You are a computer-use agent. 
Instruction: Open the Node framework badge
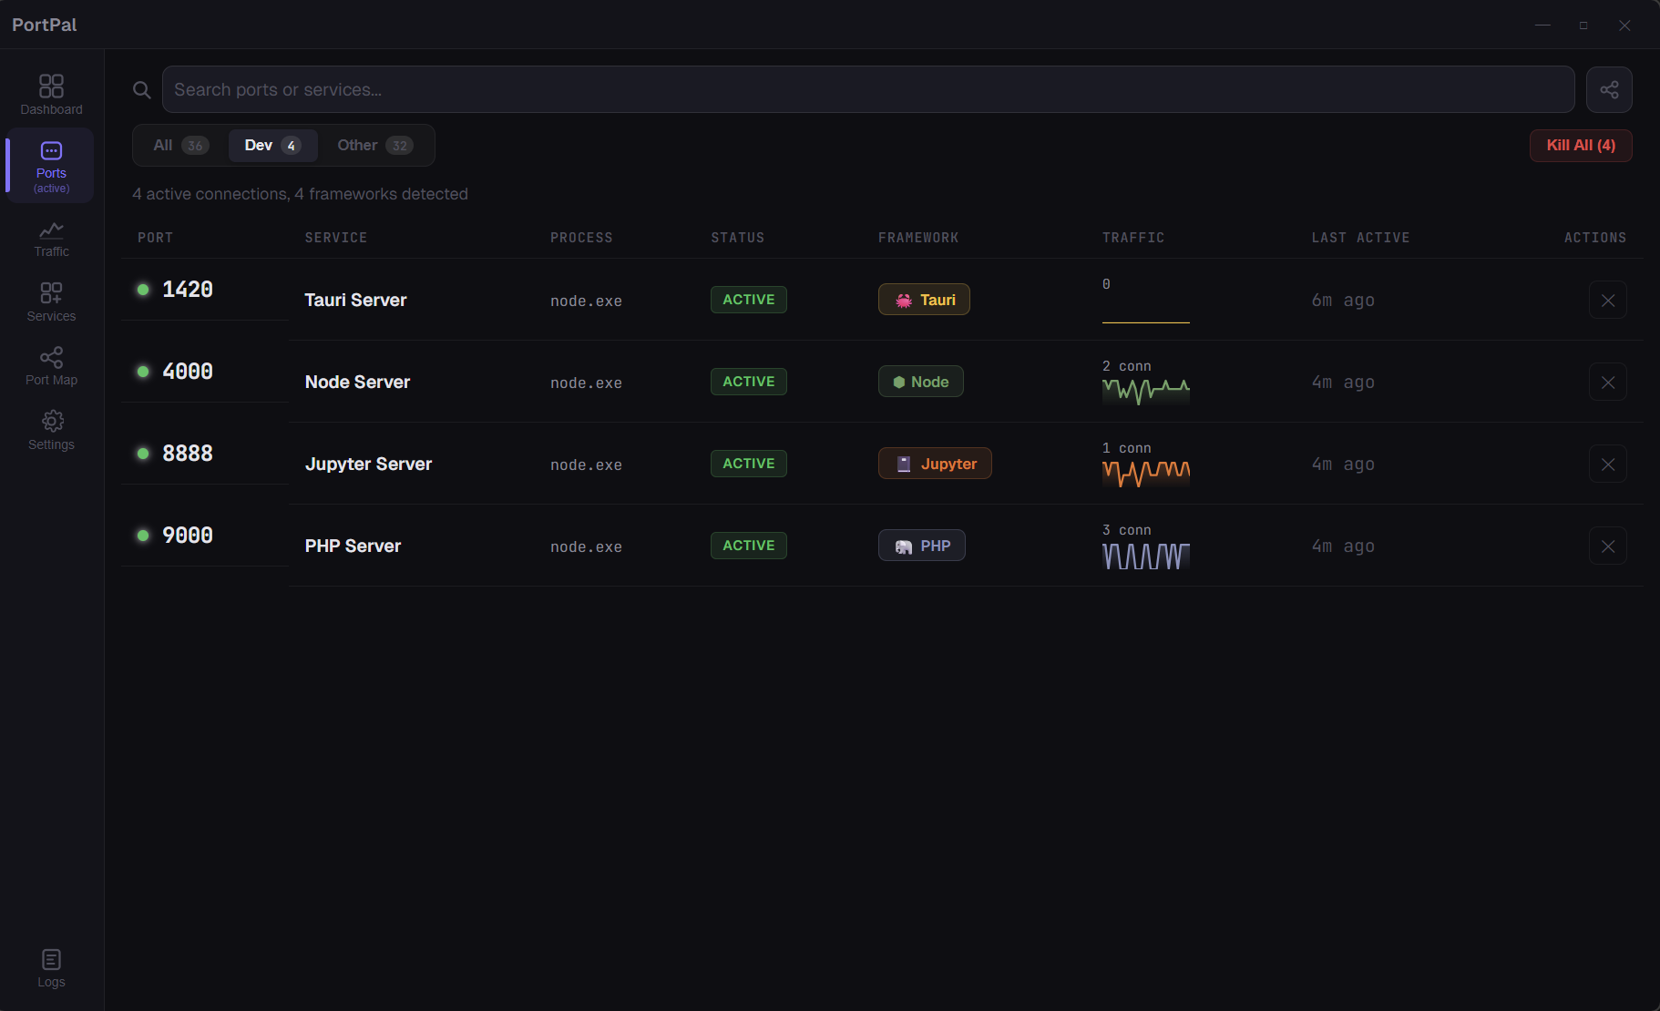(x=921, y=381)
